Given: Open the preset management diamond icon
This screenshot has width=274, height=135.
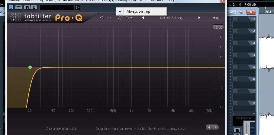Looking at the screenshot, I should pyautogui.click(x=77, y=8).
